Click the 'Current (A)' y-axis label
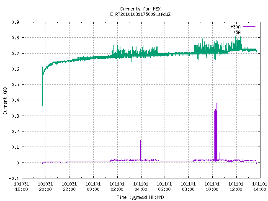 [5, 101]
